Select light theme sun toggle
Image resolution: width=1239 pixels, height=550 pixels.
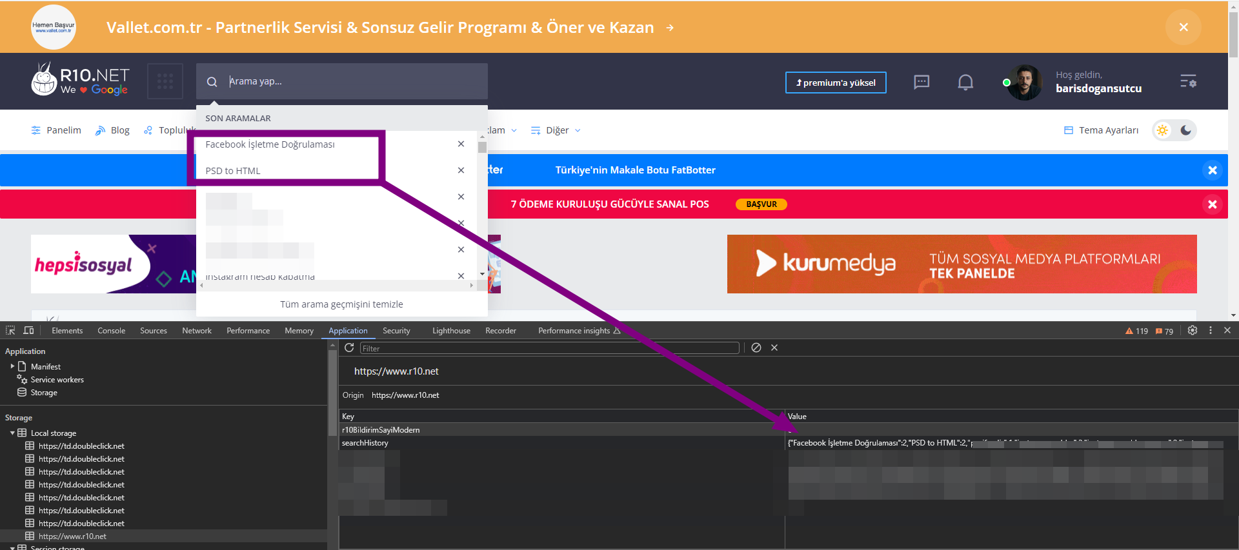(1163, 130)
